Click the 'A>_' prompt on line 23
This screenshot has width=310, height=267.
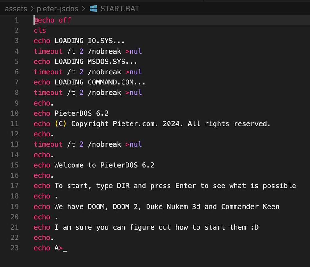click(61, 248)
